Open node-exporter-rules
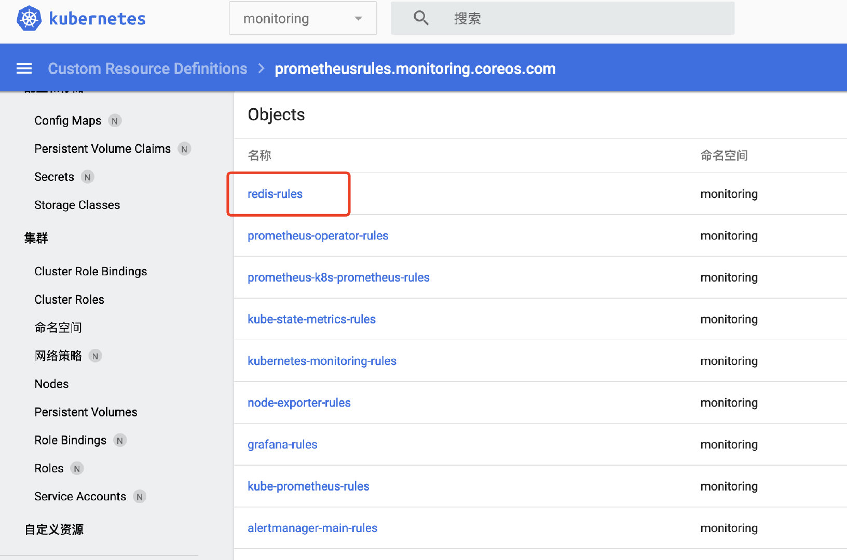Viewport: 847px width, 560px height. pos(299,402)
